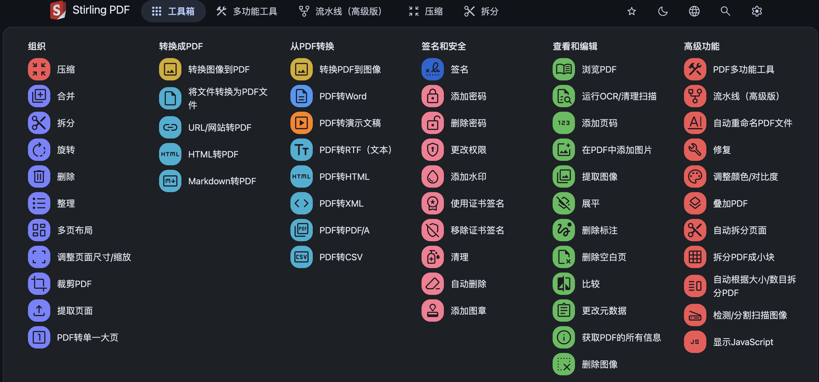Image resolution: width=819 pixels, height=382 pixels.
Task: Collapse the 工具箱 toolbox dropdown
Action: click(x=173, y=11)
